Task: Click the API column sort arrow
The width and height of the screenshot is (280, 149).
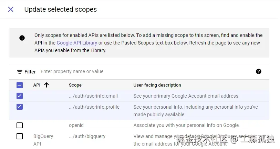Action: point(46,85)
